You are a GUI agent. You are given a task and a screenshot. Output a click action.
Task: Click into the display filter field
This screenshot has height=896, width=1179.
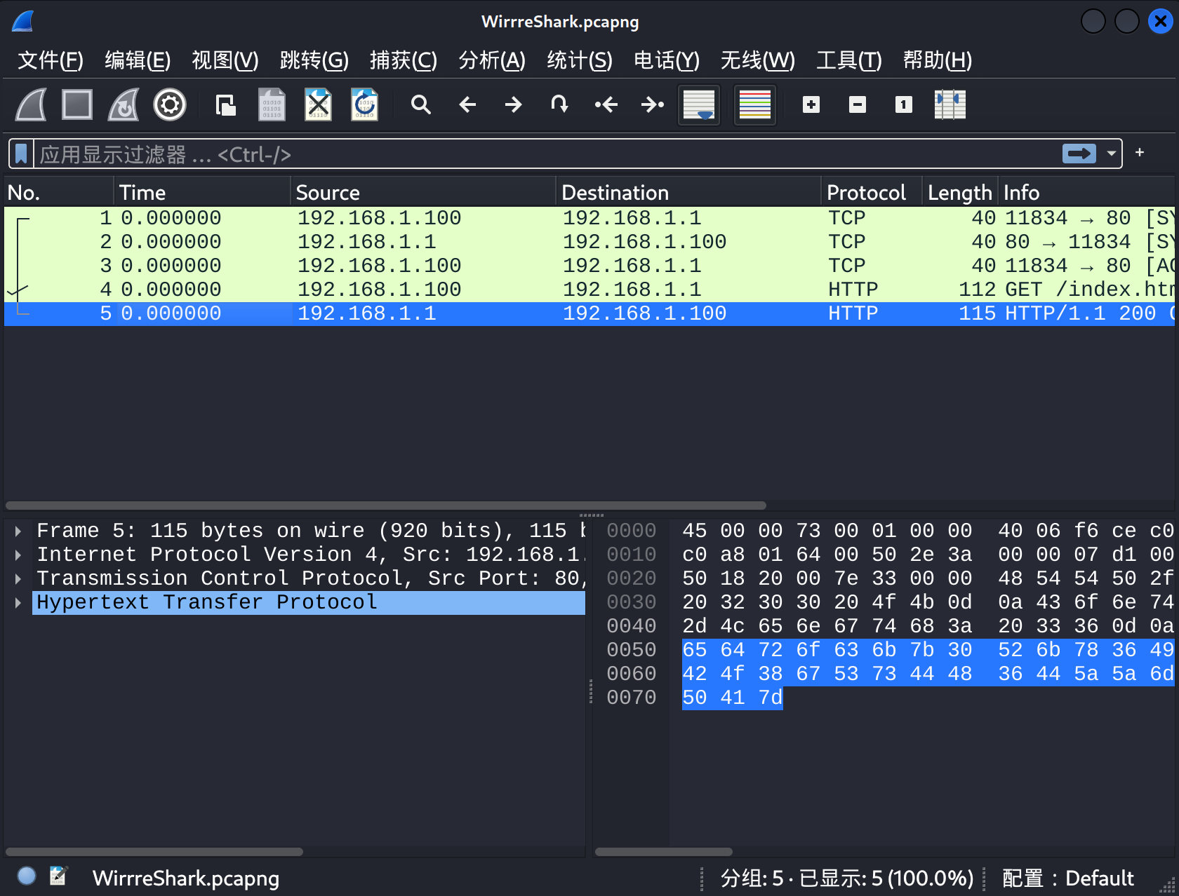547,154
